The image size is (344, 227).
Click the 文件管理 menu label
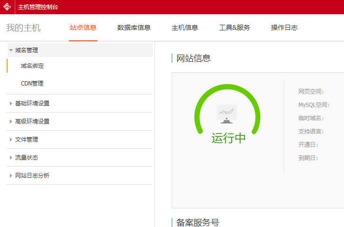click(27, 139)
